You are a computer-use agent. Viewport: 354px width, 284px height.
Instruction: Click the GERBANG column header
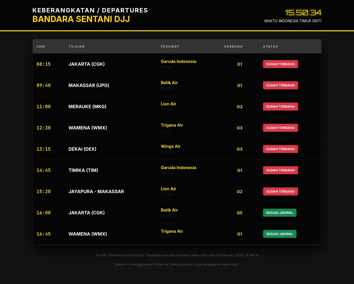tap(233, 47)
